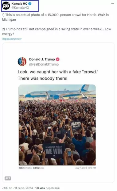Open the @KamalaHQ handle link
Viewport: 117px width, 191px height.
(20, 8)
